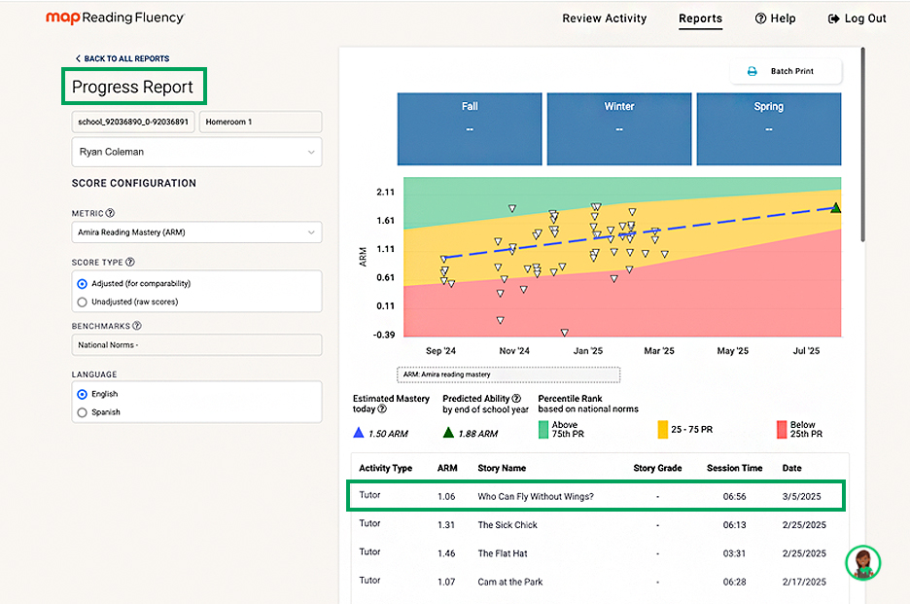Select the Winter season tile
Screen dimensions: 910x604
click(619, 129)
